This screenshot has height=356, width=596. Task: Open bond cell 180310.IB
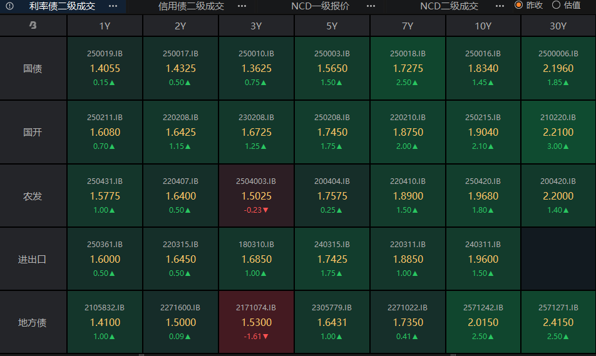(256, 259)
